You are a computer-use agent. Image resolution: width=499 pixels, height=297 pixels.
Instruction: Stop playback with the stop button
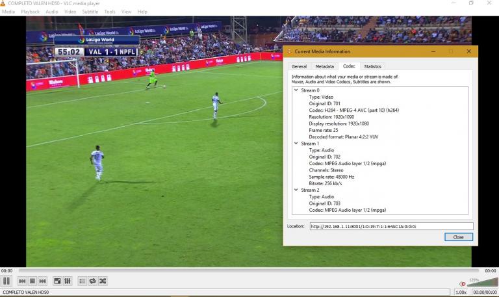[x=32, y=281]
